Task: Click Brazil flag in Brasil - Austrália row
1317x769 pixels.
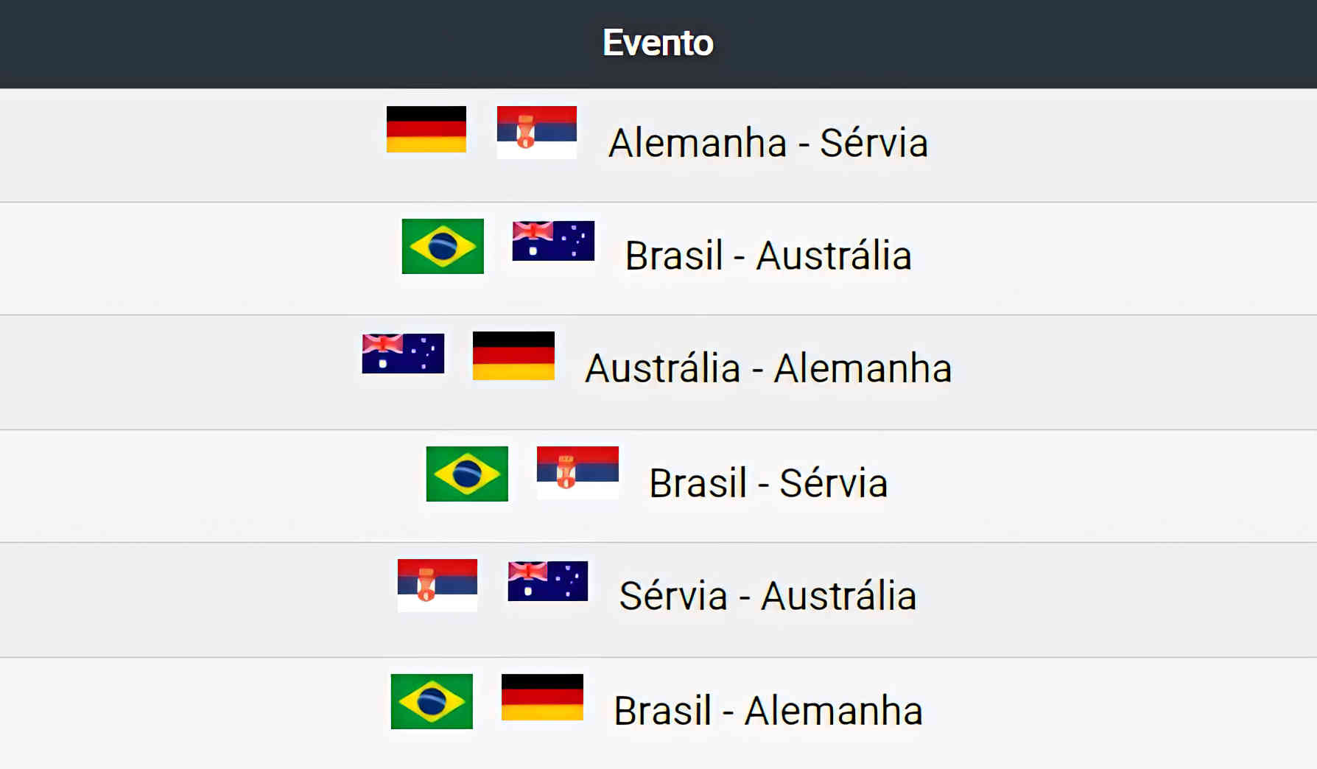Action: (443, 246)
